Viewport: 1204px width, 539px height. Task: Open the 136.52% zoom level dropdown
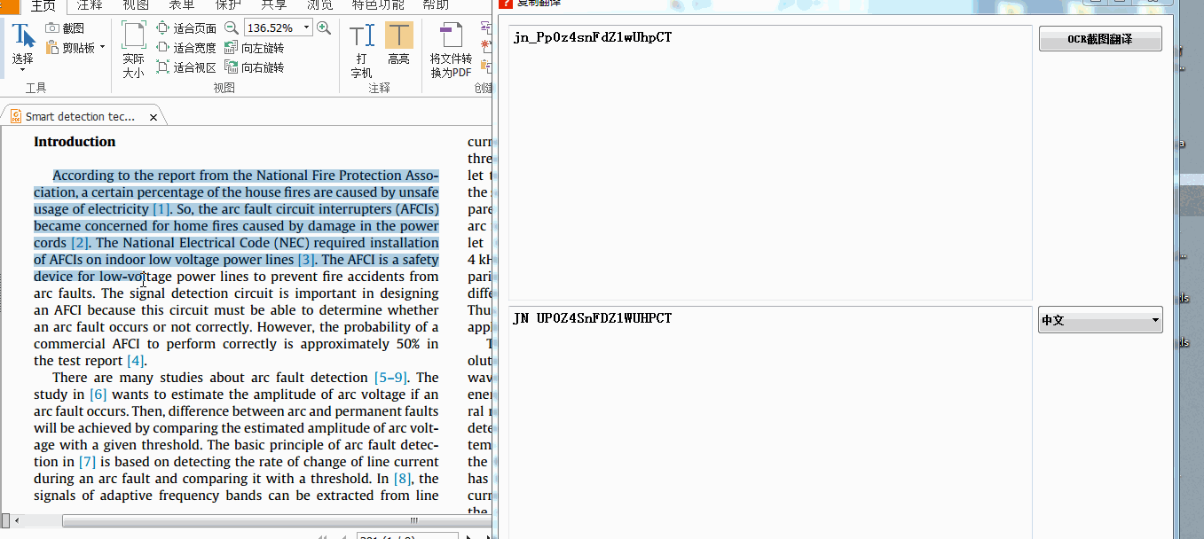307,28
